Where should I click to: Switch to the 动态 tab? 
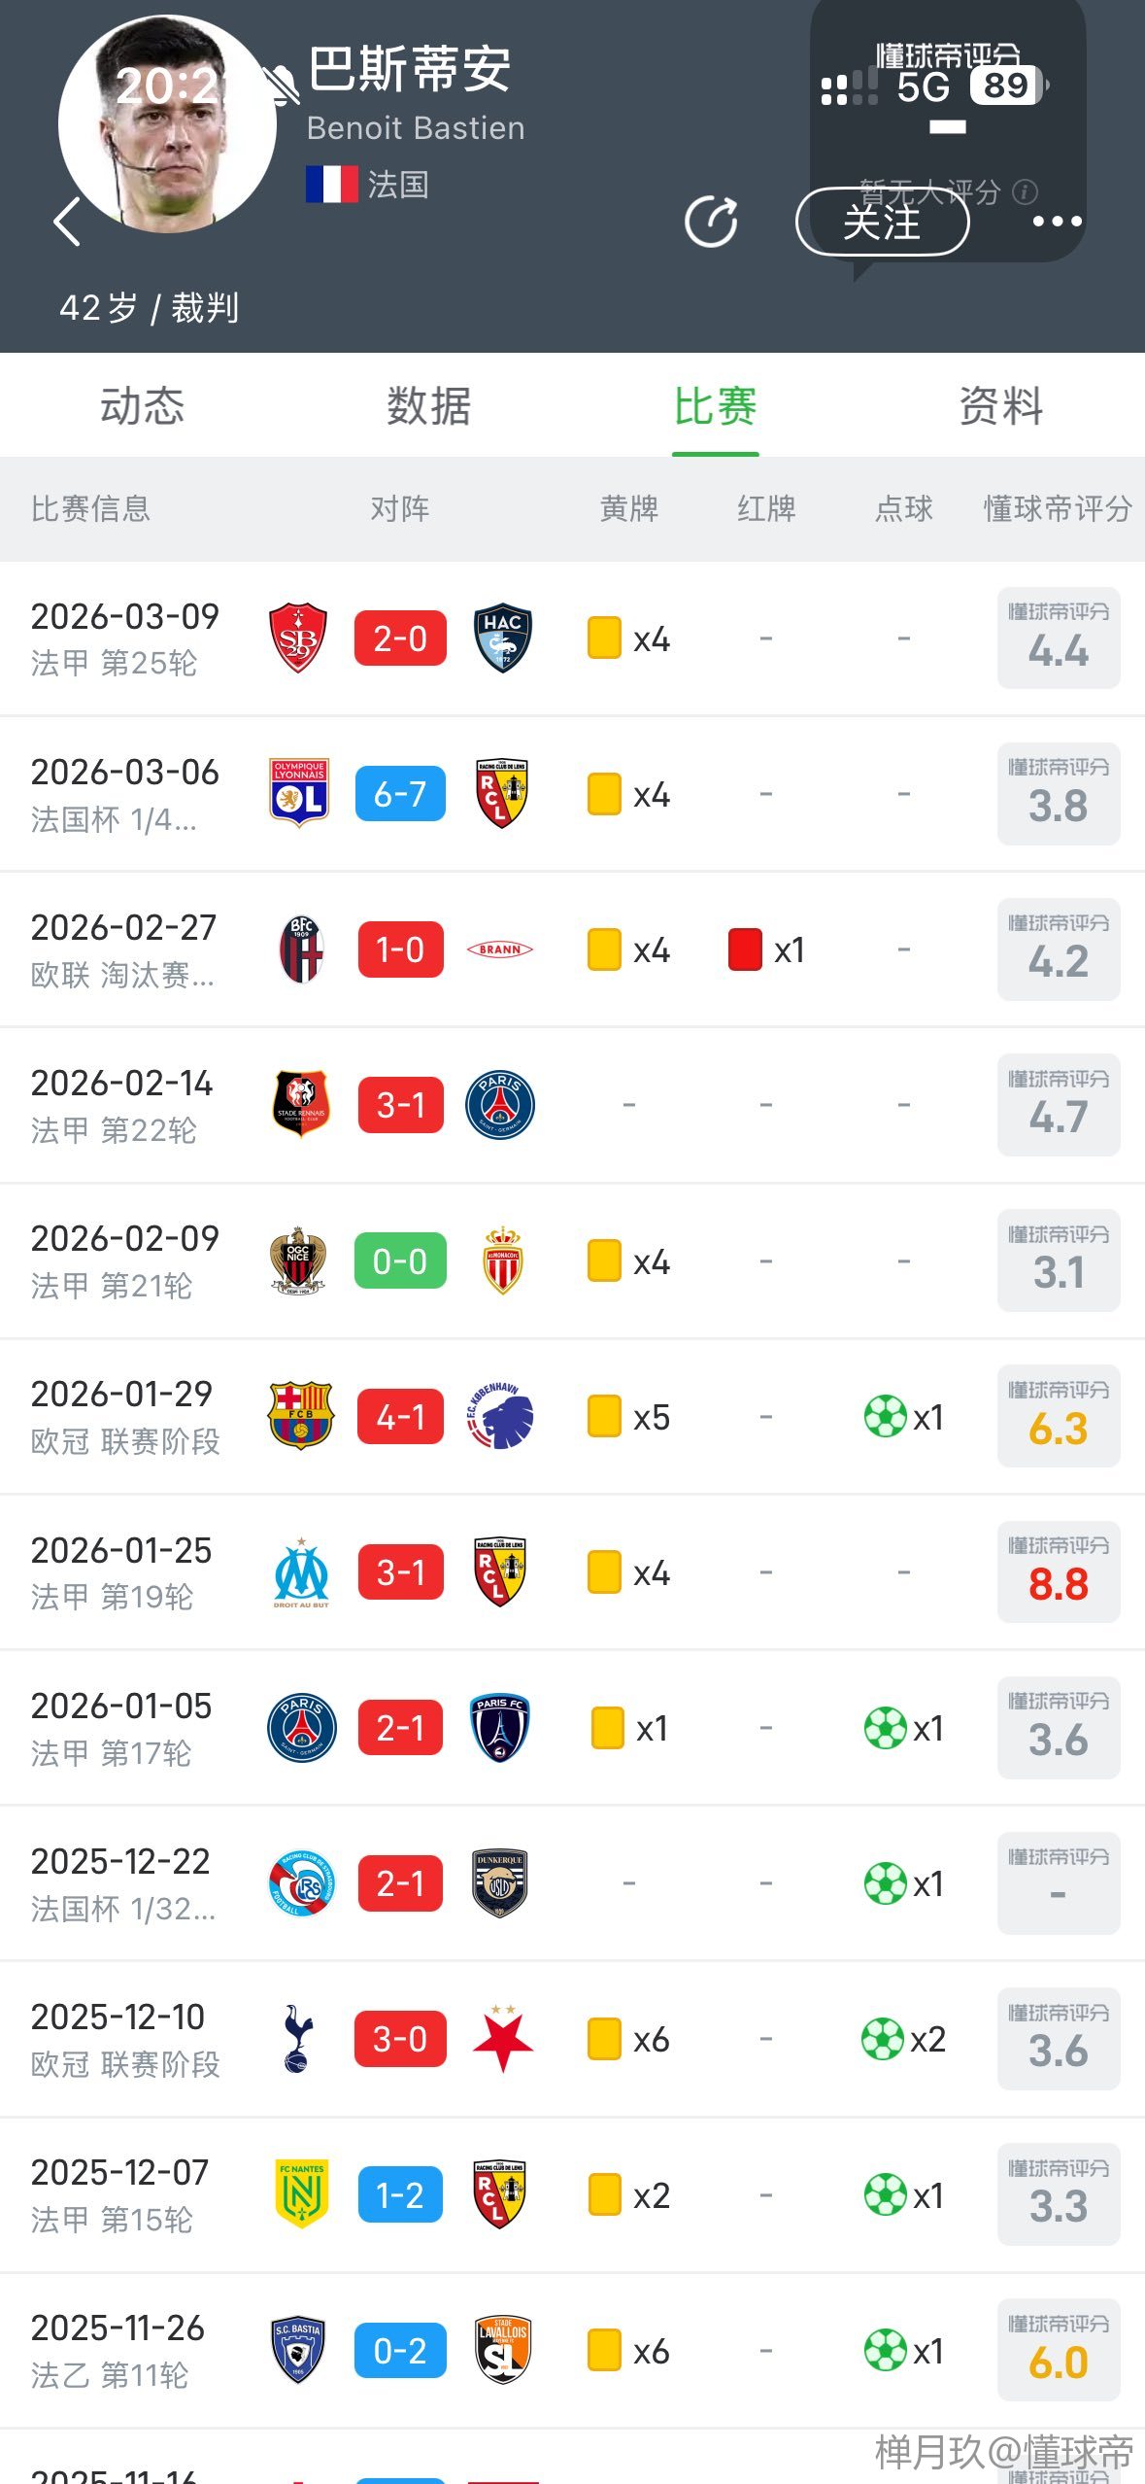pos(142,406)
